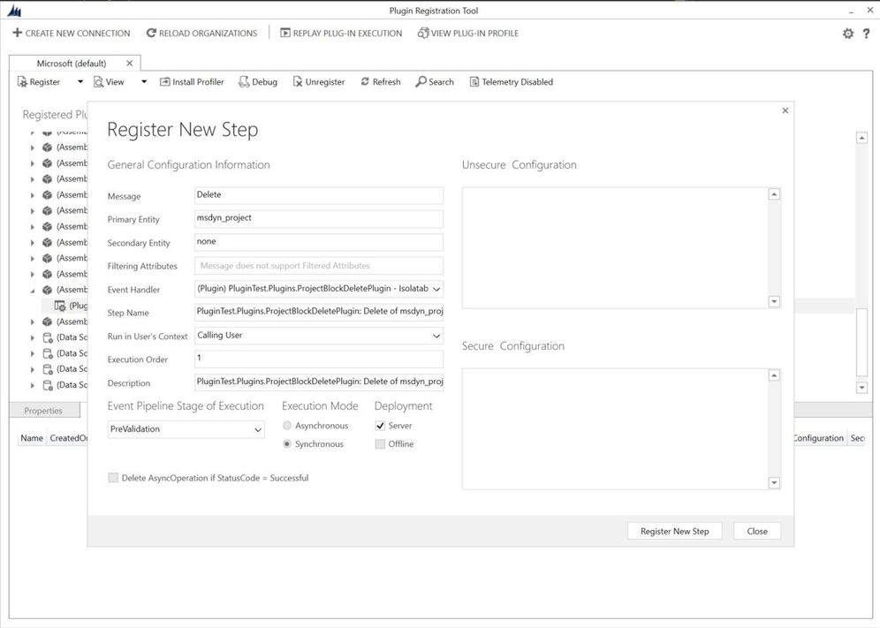Open the Register dropdown arrow
Screen dimensions: 880x628
(80, 82)
